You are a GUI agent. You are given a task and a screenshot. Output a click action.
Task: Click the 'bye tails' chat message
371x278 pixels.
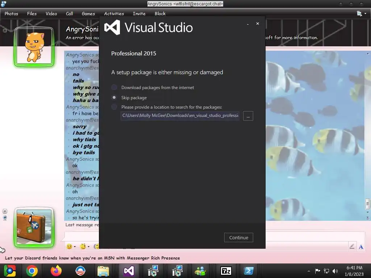pyautogui.click(x=84, y=152)
